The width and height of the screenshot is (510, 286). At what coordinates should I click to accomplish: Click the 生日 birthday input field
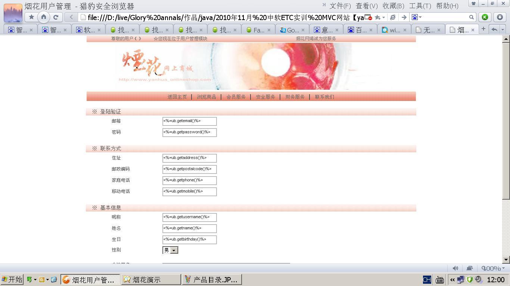189,240
